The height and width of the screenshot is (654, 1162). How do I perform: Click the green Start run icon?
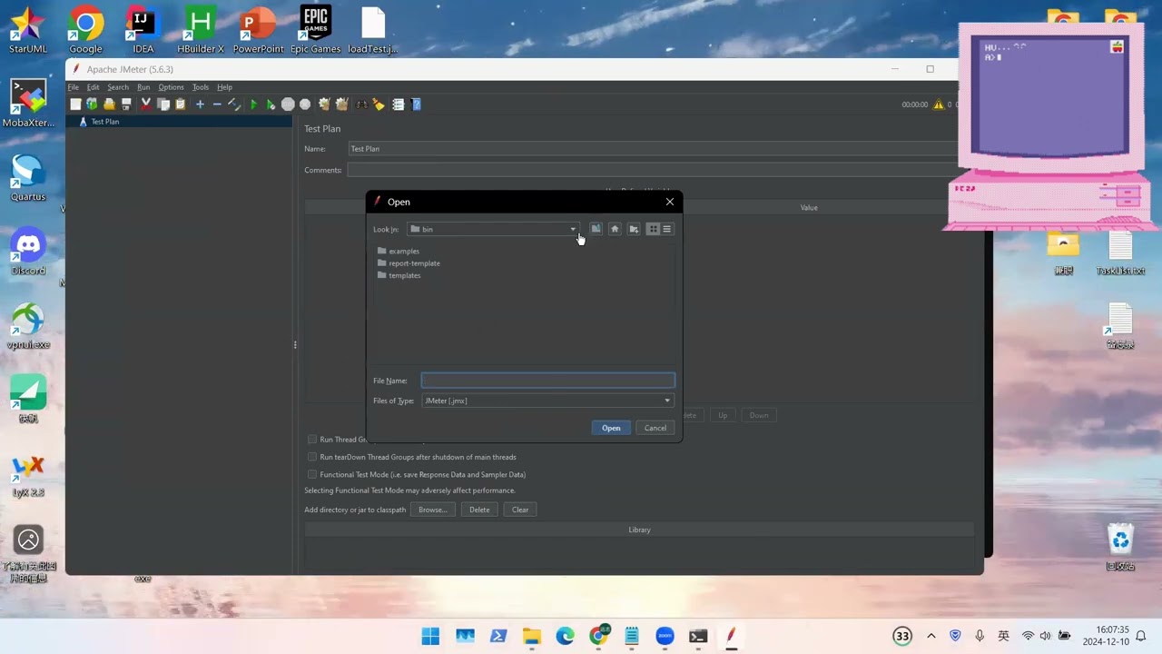(x=253, y=104)
